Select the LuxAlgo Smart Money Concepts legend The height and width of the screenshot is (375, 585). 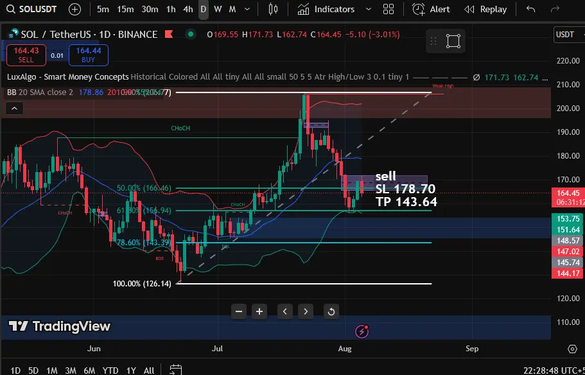(68, 77)
